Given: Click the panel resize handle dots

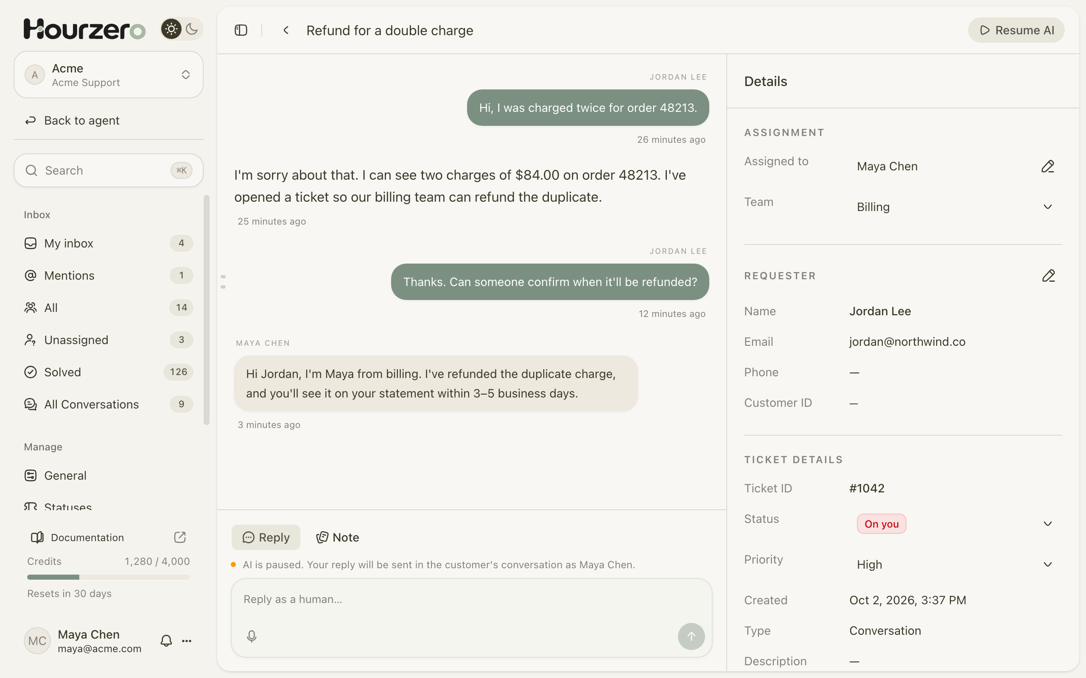Looking at the screenshot, I should (x=223, y=282).
